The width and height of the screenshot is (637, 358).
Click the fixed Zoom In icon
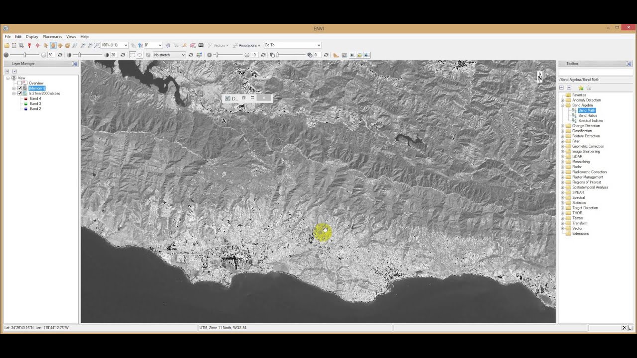(83, 45)
